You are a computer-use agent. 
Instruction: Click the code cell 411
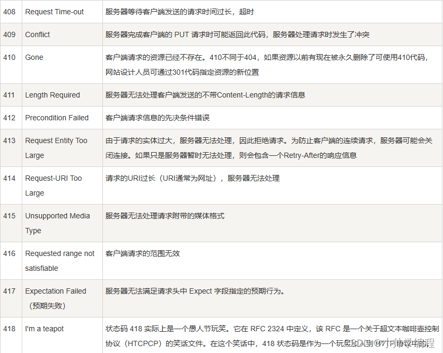click(x=11, y=95)
